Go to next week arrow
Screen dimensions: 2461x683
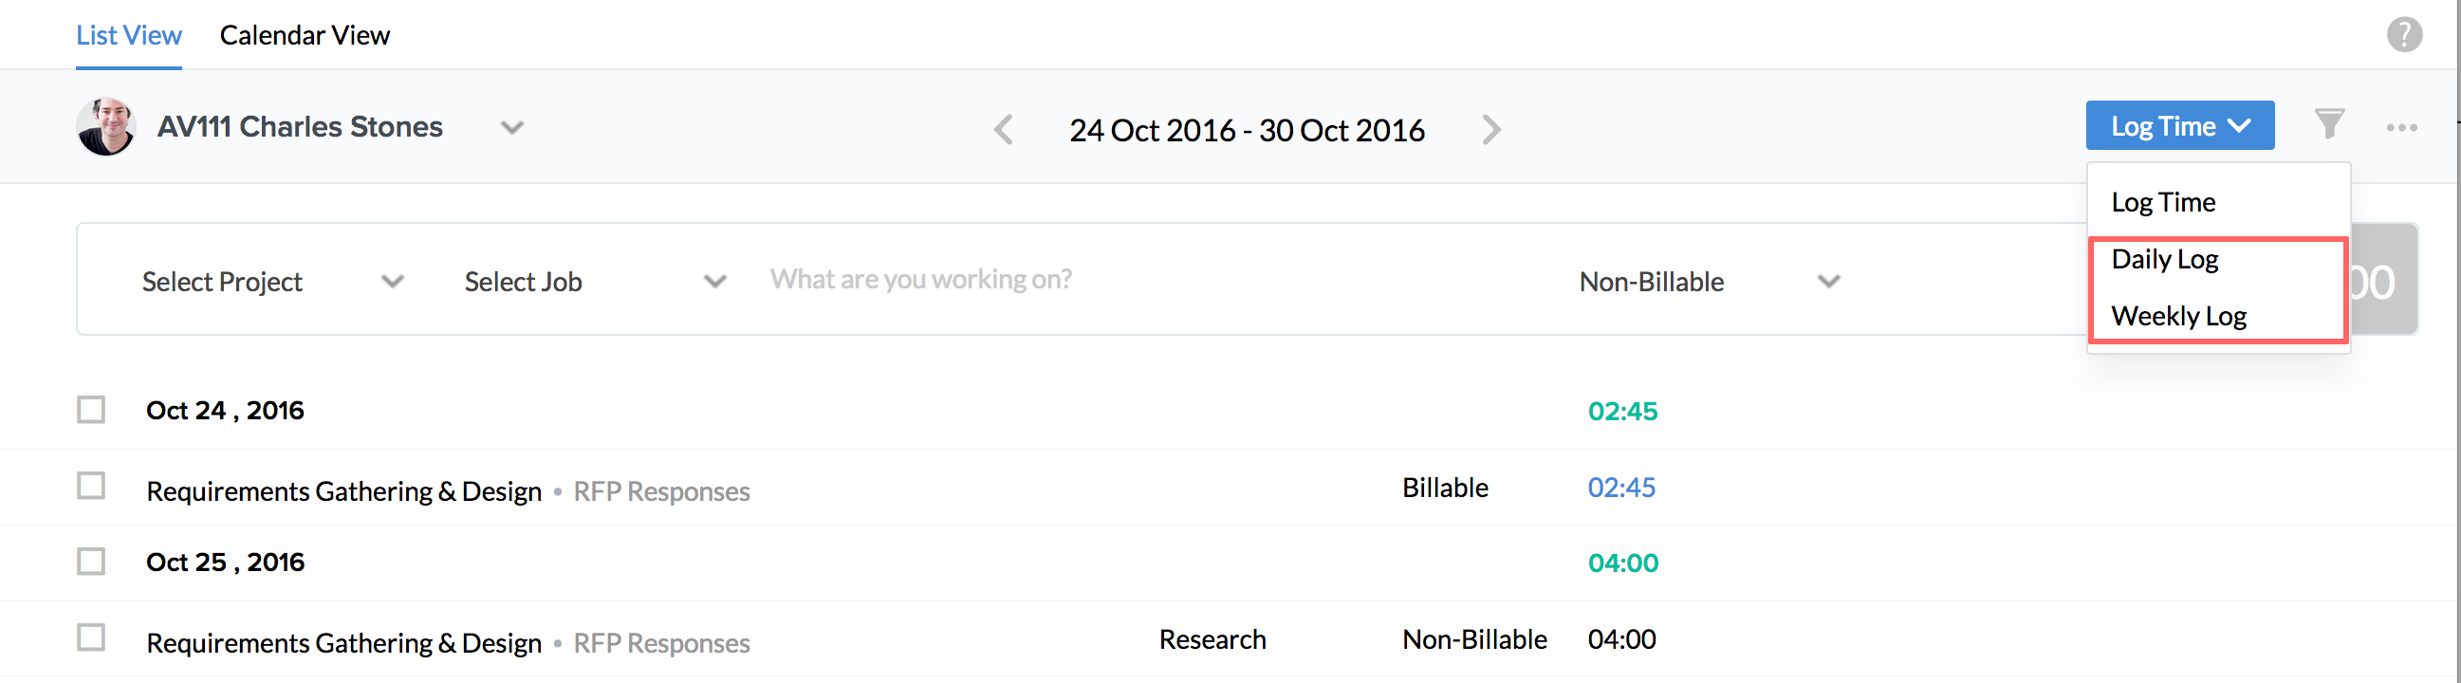click(x=1491, y=129)
